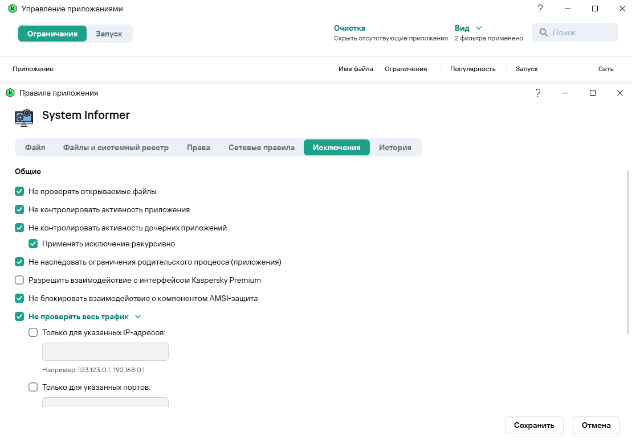This screenshot has height=441, width=632.
Task: Select the Права tab
Action: click(198, 148)
